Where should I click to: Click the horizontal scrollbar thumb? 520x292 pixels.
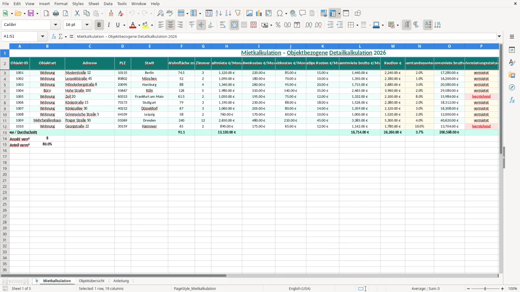114,275
